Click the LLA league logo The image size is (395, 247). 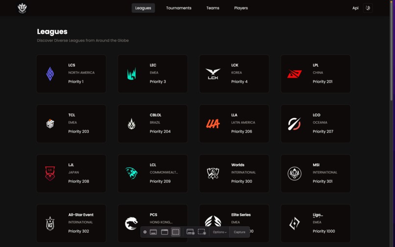pyautogui.click(x=213, y=123)
